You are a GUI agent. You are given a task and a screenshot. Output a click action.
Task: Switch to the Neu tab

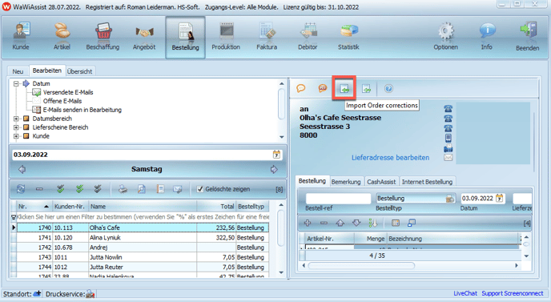click(18, 71)
